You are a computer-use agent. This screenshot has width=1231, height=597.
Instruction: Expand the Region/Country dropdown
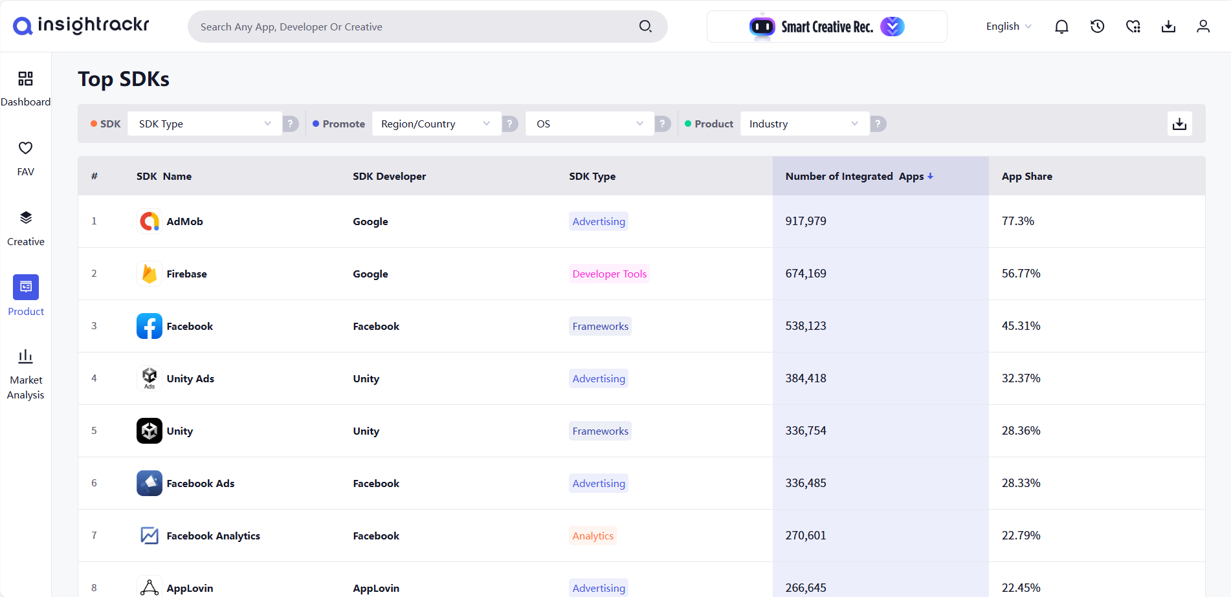click(436, 124)
